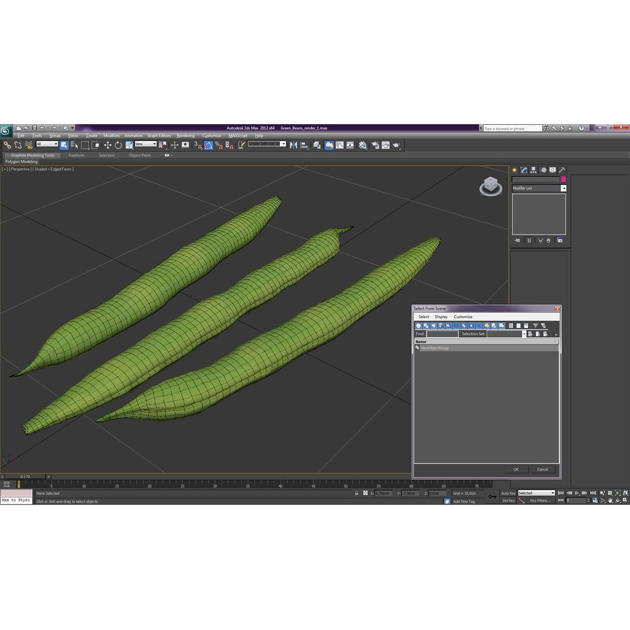Click the Mirror tool icon
This screenshot has width=630, height=630.
(293, 145)
